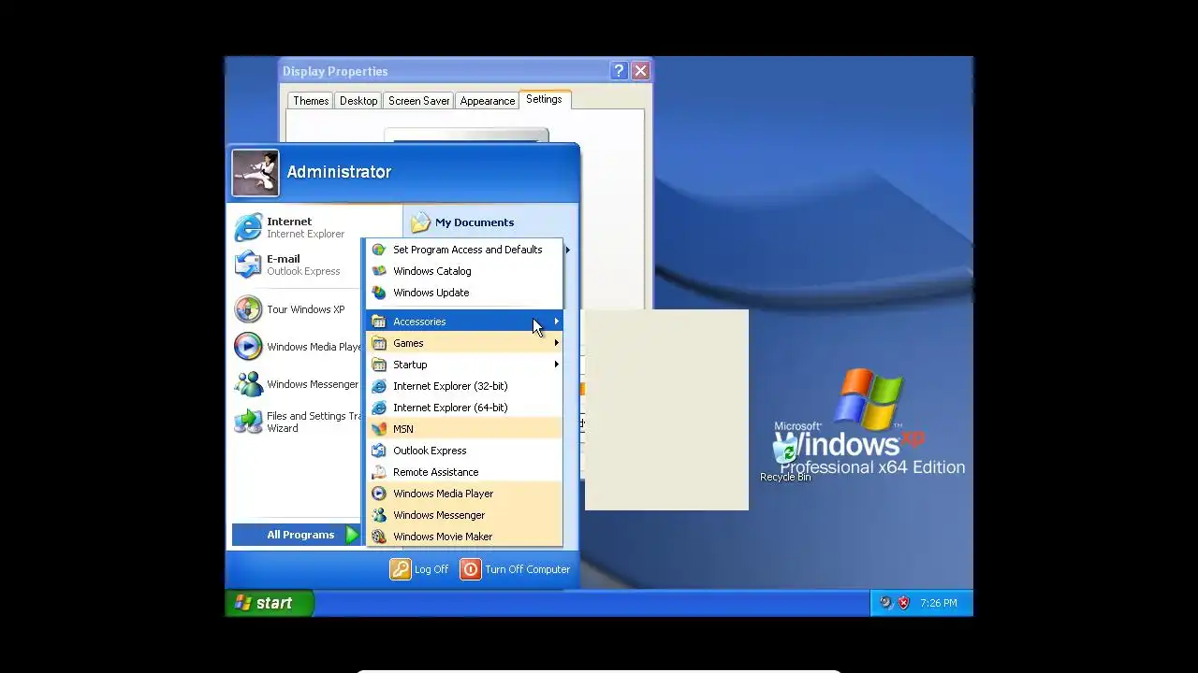The width and height of the screenshot is (1198, 673).
Task: Choose Remote Assistance menu entry text
Action: pos(436,472)
